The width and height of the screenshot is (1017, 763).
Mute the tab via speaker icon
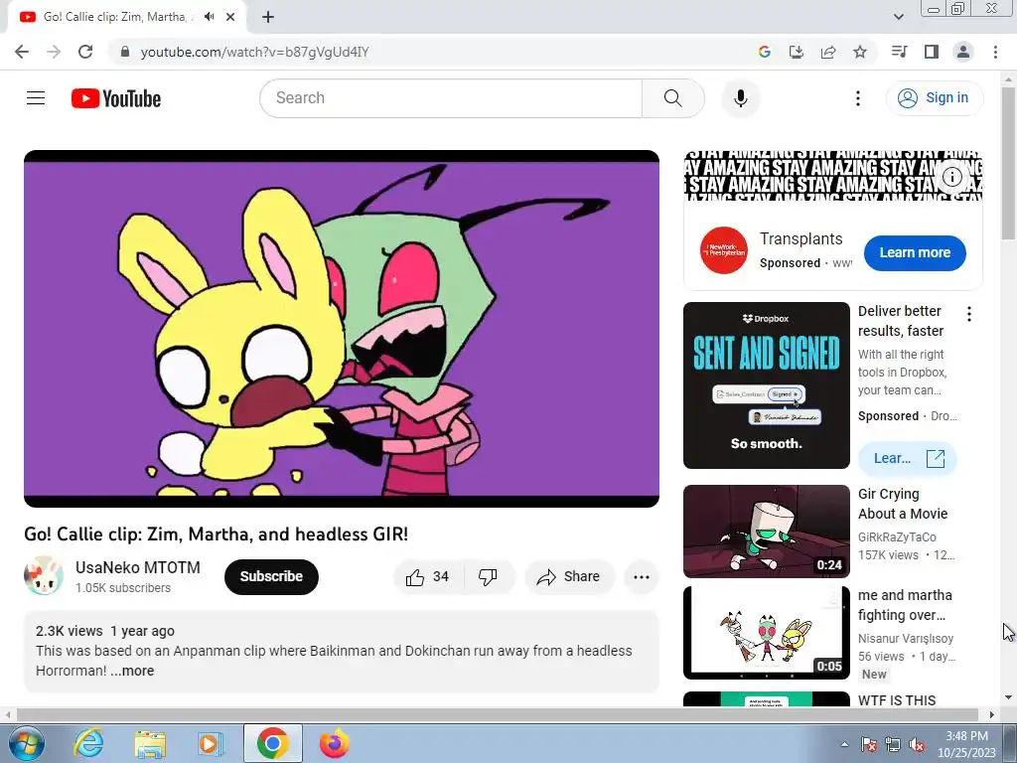pyautogui.click(x=209, y=17)
